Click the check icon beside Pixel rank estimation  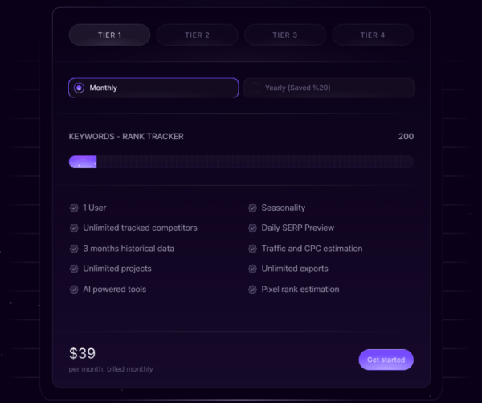pyautogui.click(x=253, y=289)
